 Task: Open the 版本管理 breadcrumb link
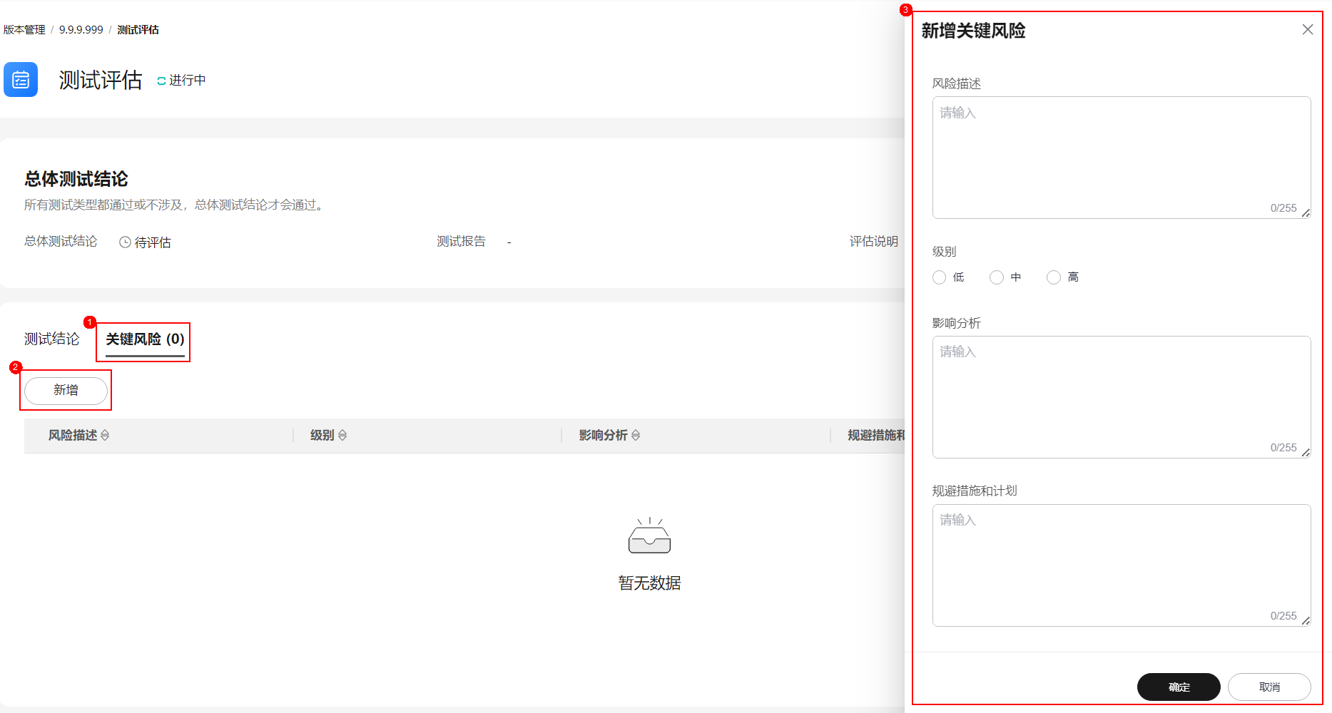click(24, 29)
